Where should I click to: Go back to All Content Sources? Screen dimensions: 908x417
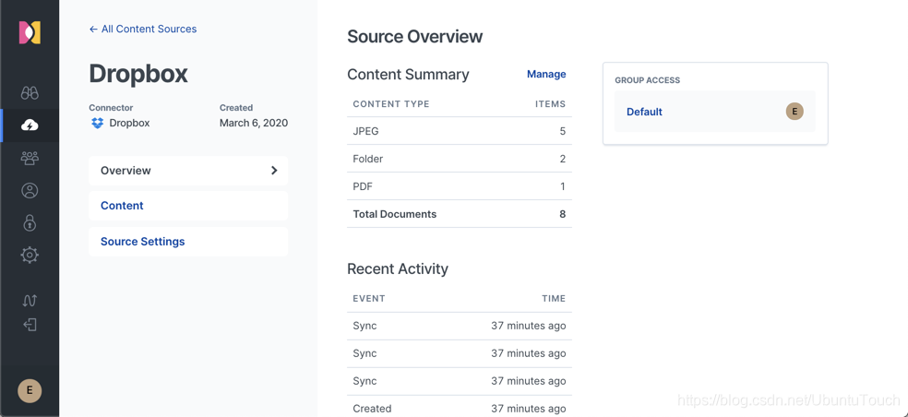coord(143,29)
